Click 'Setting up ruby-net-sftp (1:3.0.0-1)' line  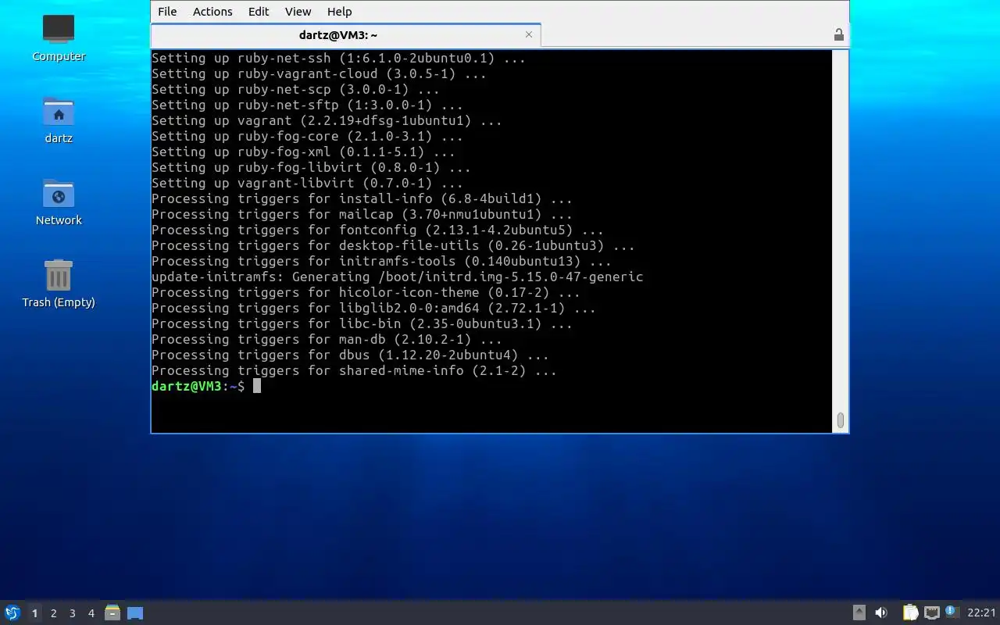click(x=307, y=105)
